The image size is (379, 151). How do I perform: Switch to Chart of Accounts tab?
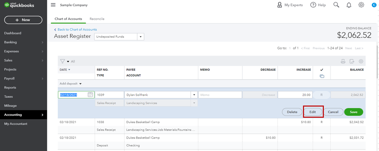68,19
